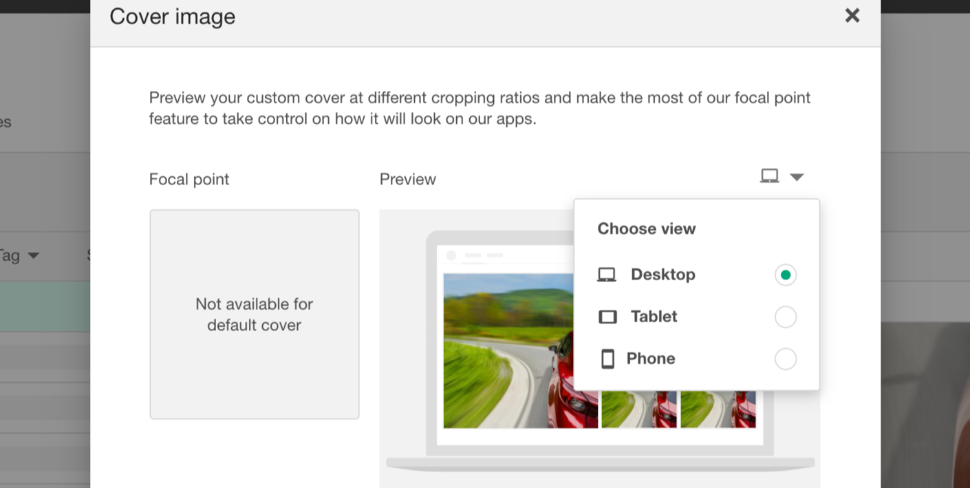Click the Desktop laptop icon in menu
Viewport: 970px width, 488px height.
(x=606, y=275)
